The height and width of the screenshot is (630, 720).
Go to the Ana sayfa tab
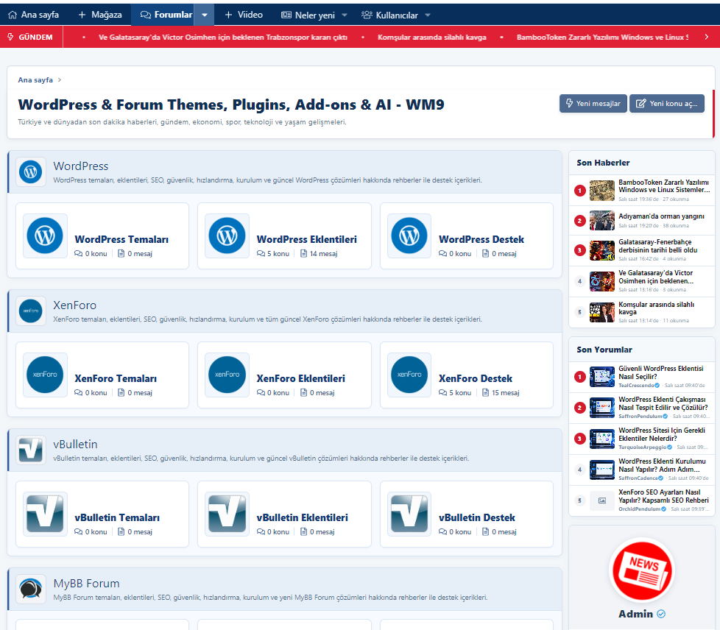click(x=34, y=15)
